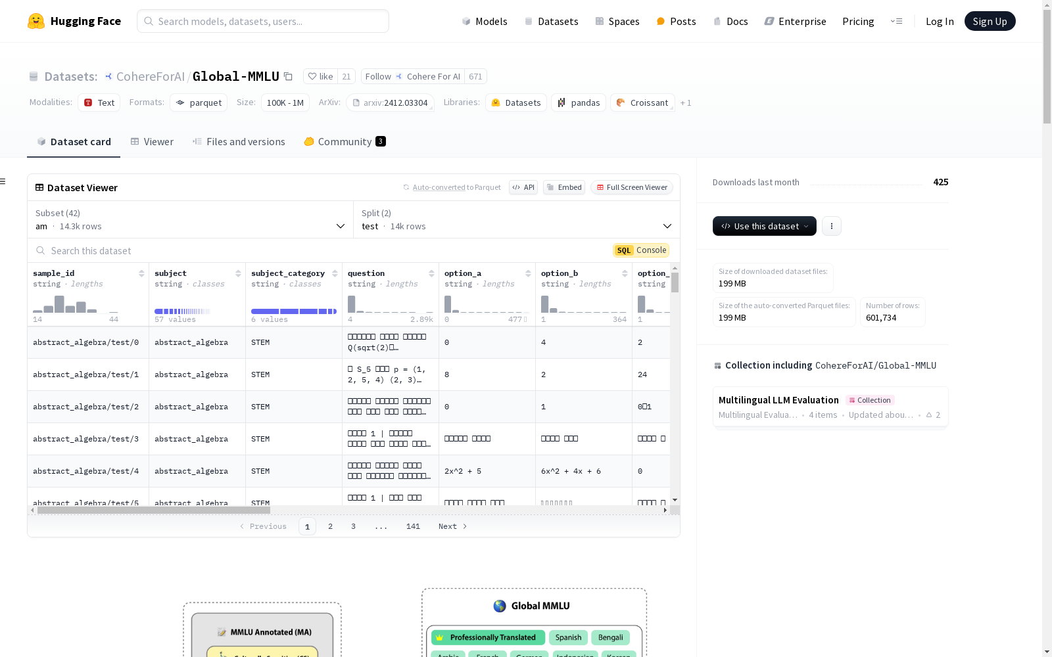Open the SQL Console
This screenshot has height=657, width=1052.
point(641,250)
